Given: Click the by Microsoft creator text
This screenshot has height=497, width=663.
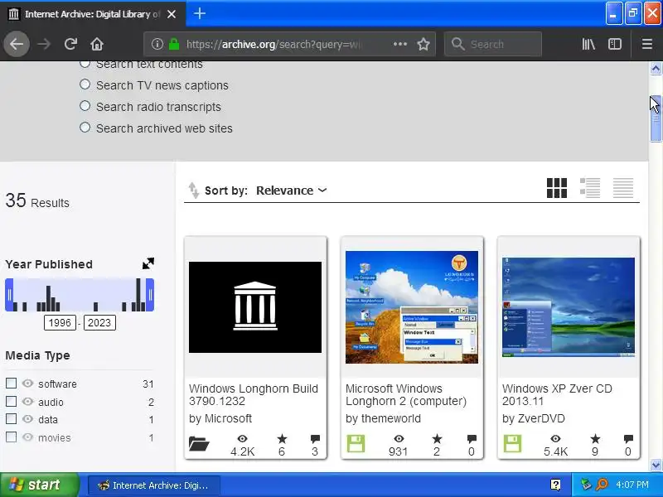Looking at the screenshot, I should pyautogui.click(x=220, y=418).
